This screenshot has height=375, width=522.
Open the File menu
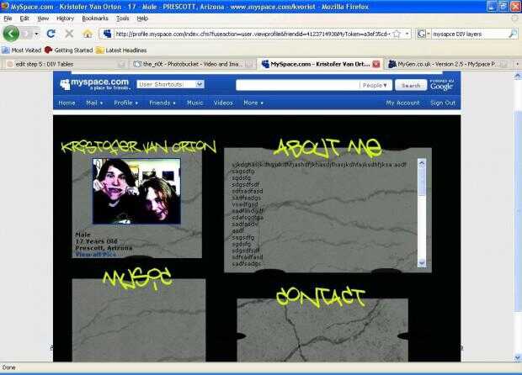click(x=8, y=18)
